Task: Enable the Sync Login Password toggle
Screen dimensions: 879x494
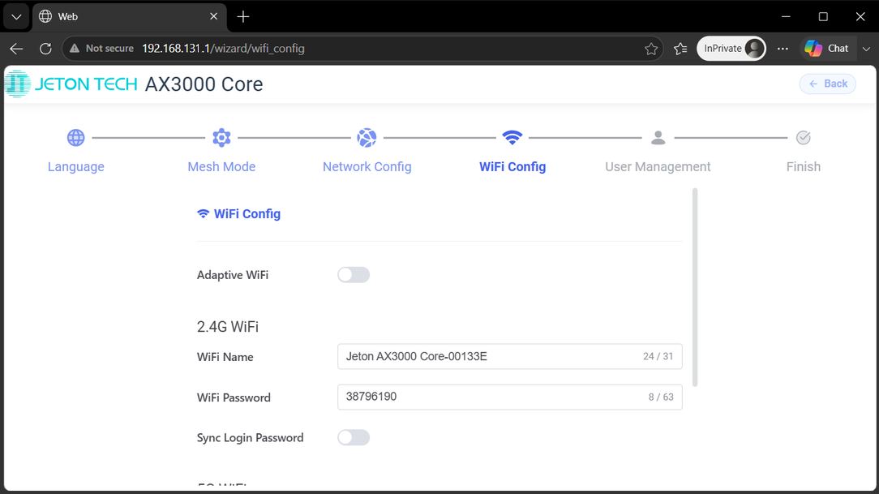Action: point(354,437)
